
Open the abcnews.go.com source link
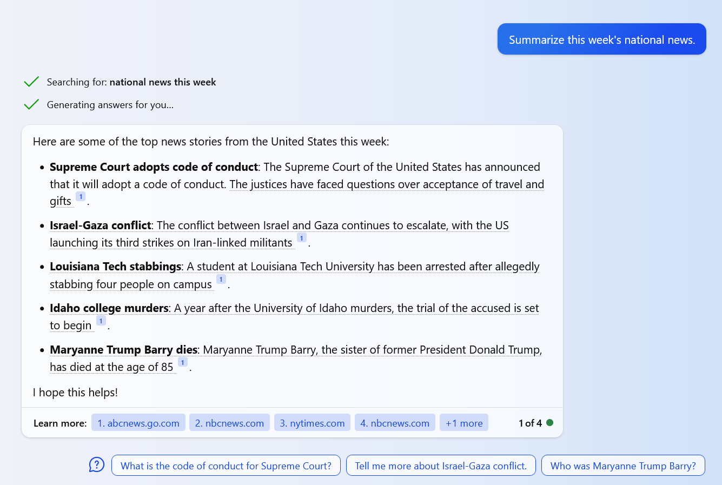138,423
